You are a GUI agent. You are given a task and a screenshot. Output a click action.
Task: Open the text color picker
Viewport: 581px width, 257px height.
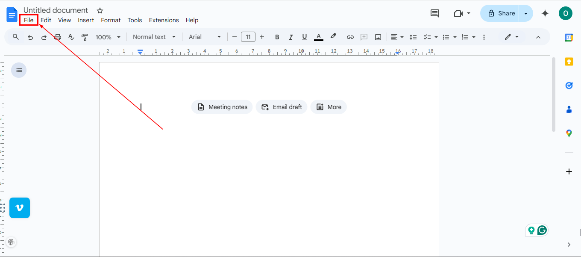[318, 37]
